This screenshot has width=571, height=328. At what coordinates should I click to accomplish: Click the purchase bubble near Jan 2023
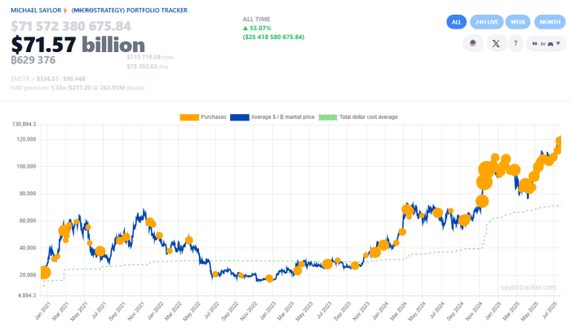[x=269, y=278]
